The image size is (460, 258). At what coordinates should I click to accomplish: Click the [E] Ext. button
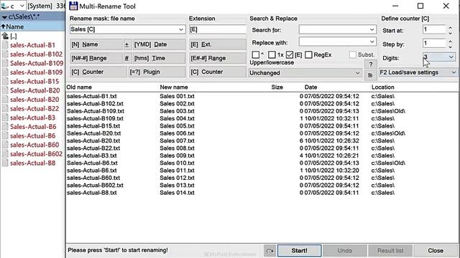pos(218,44)
